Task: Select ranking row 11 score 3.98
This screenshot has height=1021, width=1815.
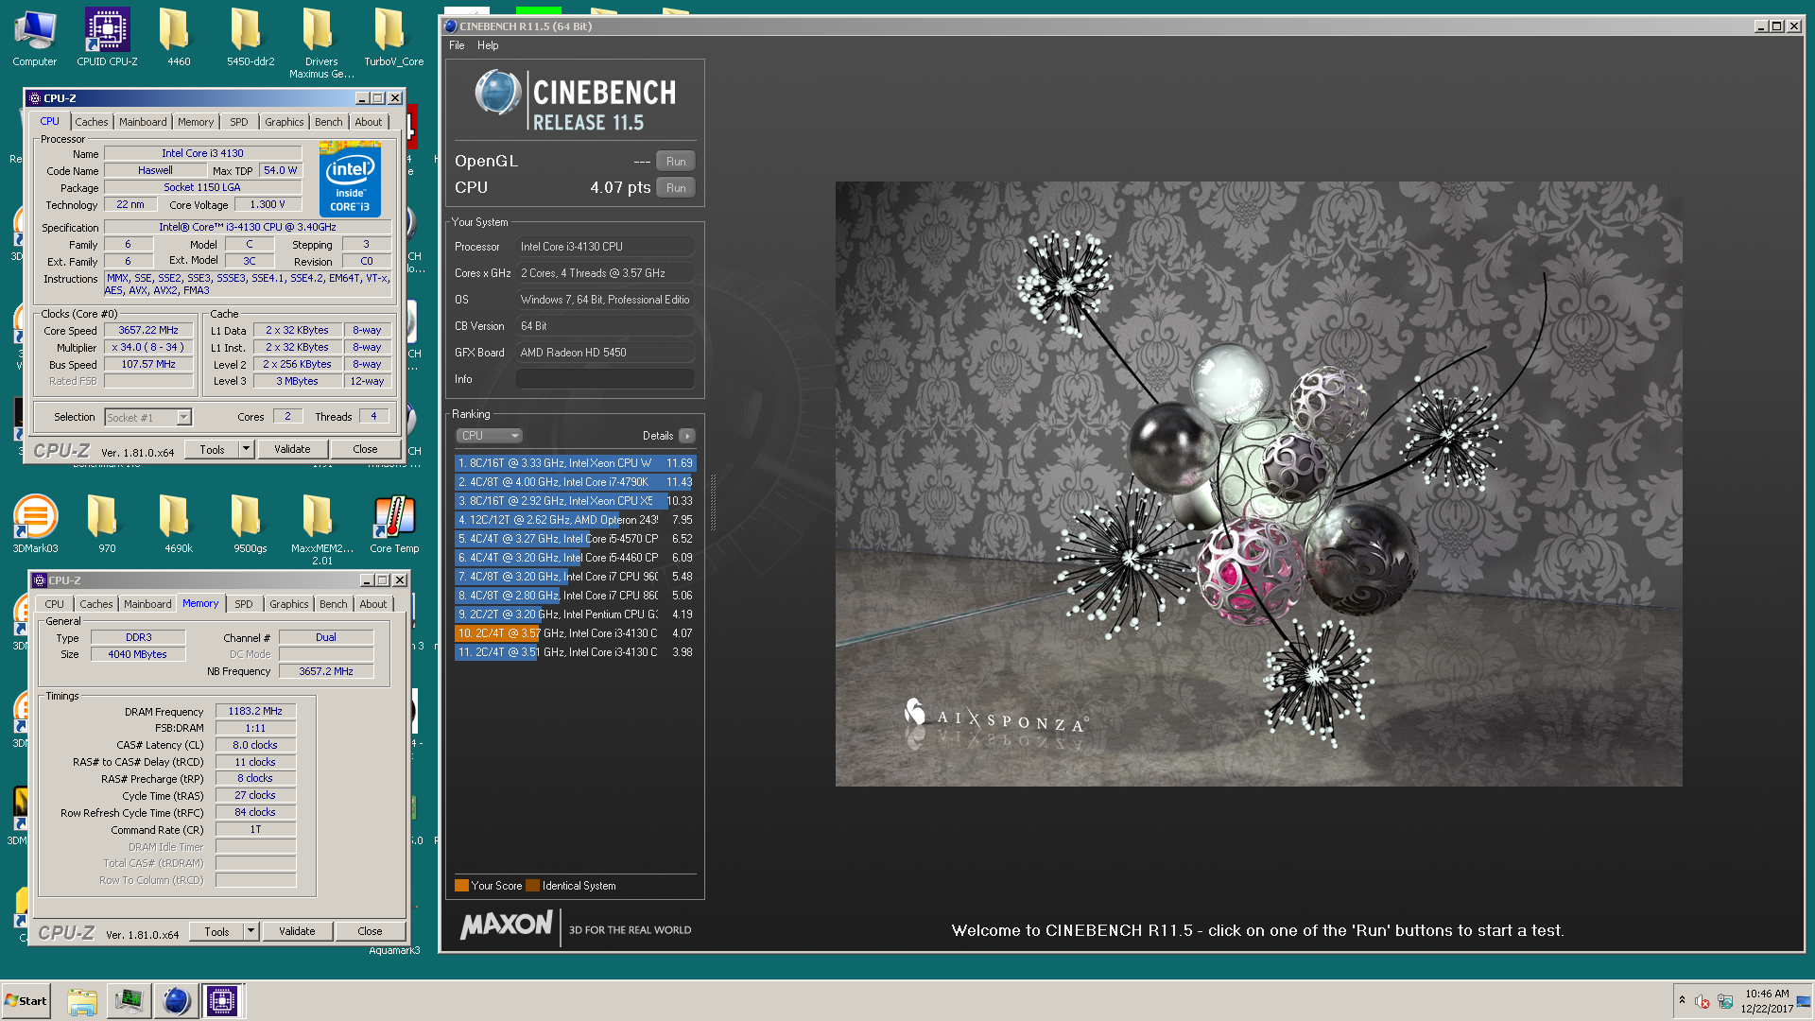Action: pos(575,652)
